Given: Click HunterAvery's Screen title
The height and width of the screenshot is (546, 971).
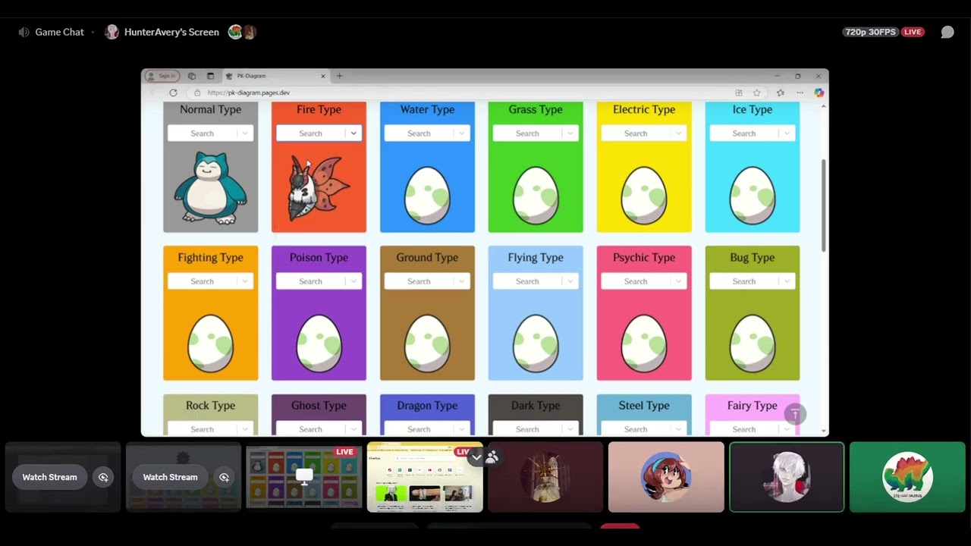Looking at the screenshot, I should click(x=171, y=32).
